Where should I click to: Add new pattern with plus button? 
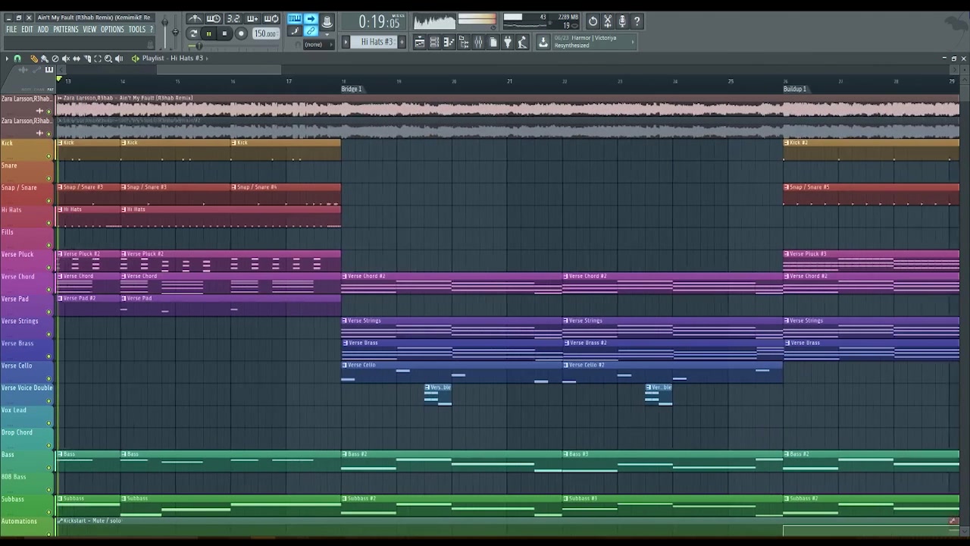point(402,42)
